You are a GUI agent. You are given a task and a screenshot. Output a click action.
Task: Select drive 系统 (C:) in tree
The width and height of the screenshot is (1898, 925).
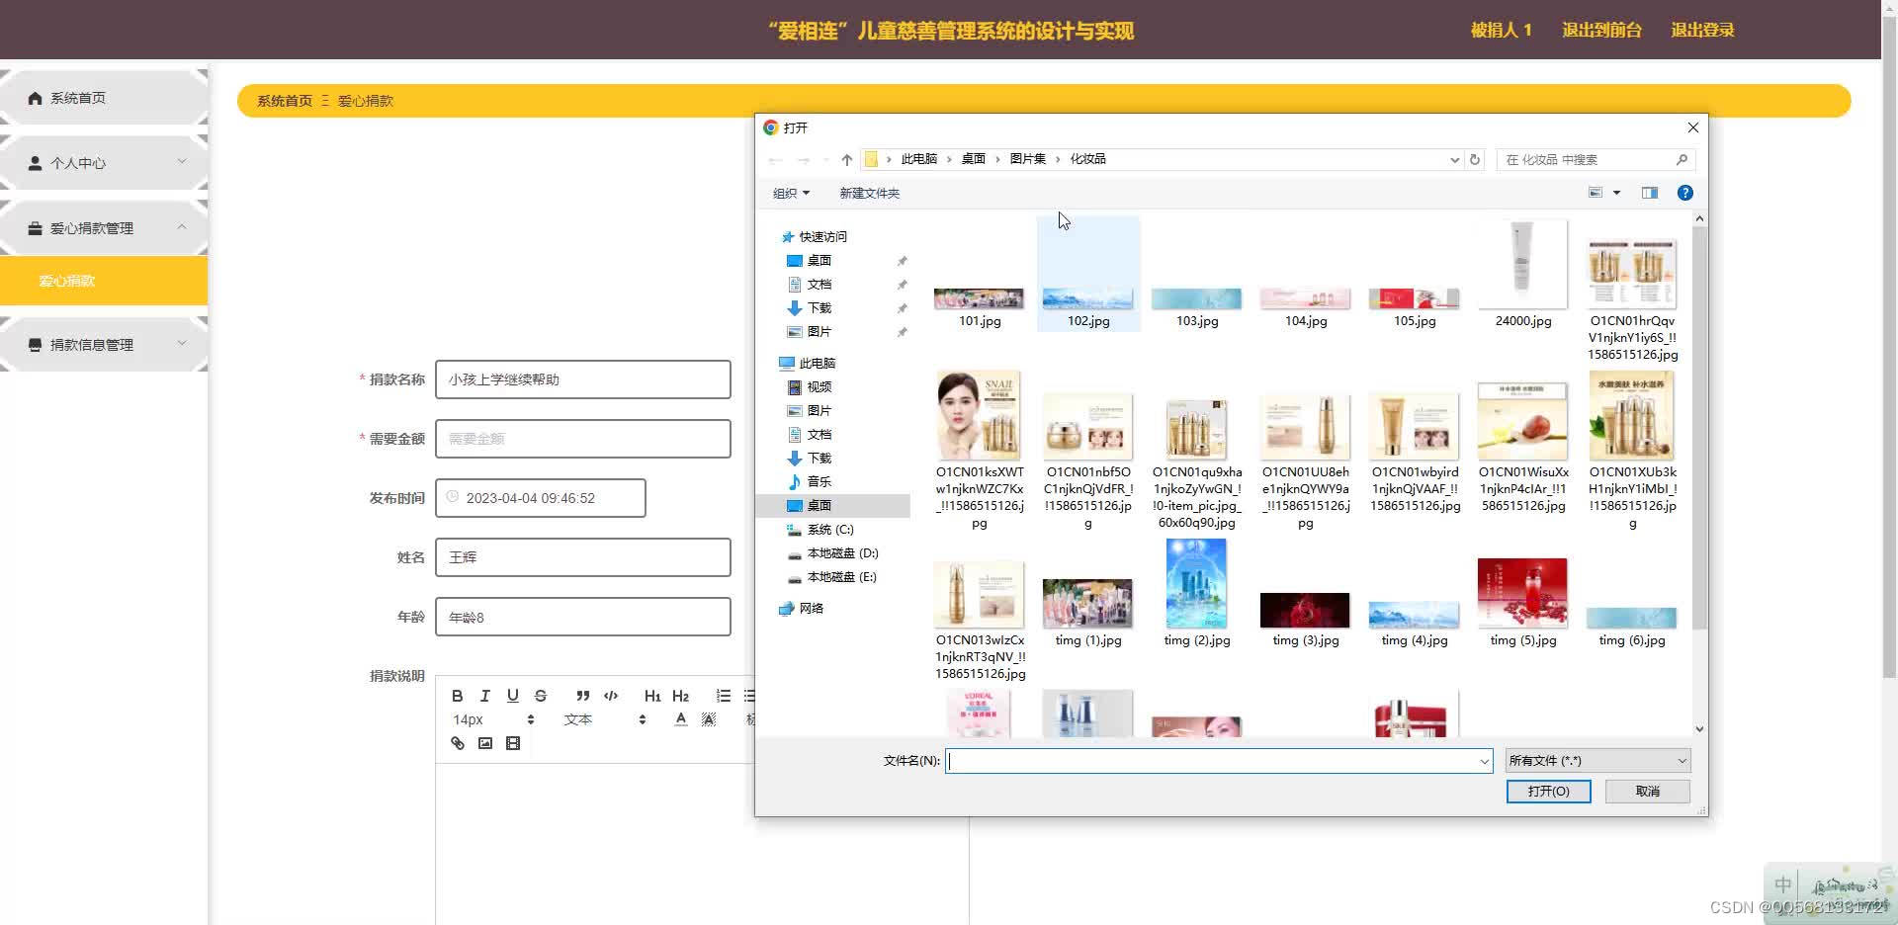tap(829, 530)
